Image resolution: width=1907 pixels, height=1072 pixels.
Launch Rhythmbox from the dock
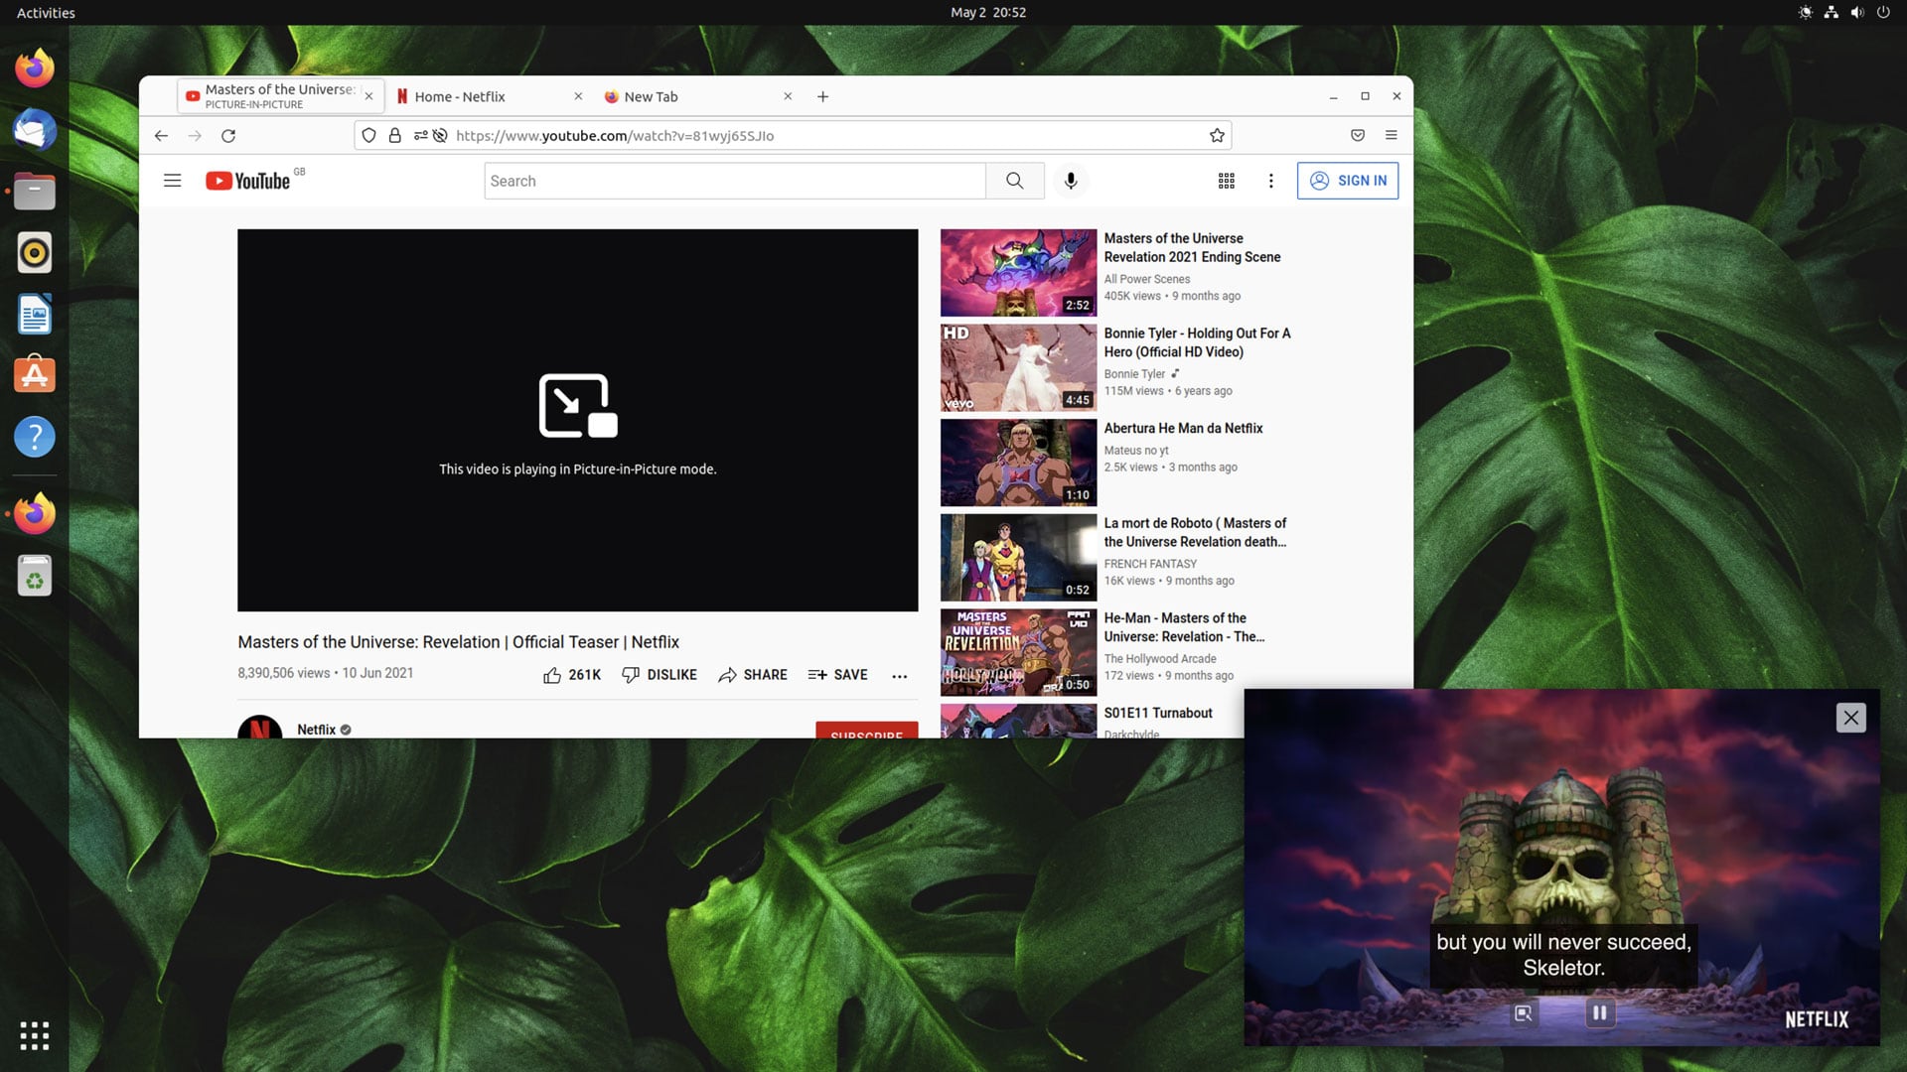(35, 253)
